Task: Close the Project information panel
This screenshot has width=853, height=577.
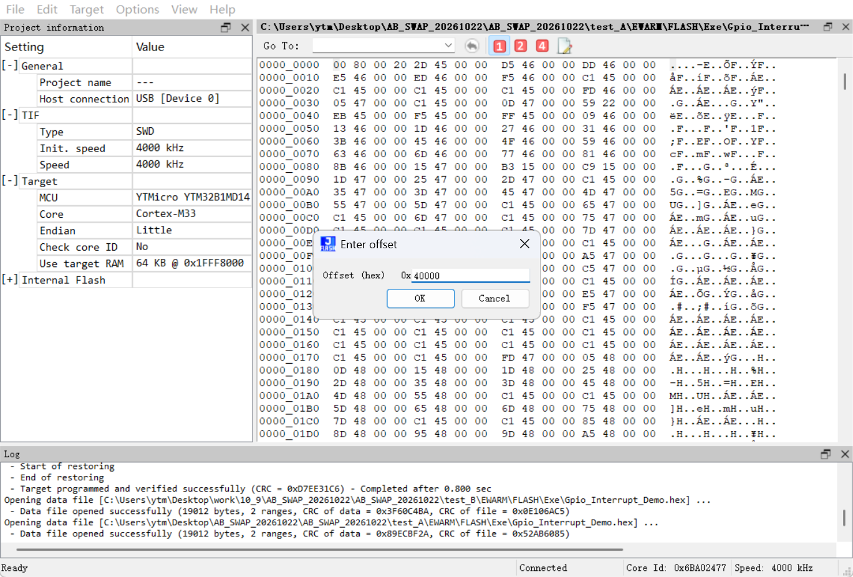Action: click(245, 27)
